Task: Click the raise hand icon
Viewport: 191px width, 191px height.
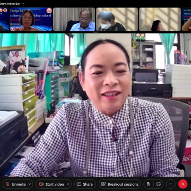Action: coord(148,184)
